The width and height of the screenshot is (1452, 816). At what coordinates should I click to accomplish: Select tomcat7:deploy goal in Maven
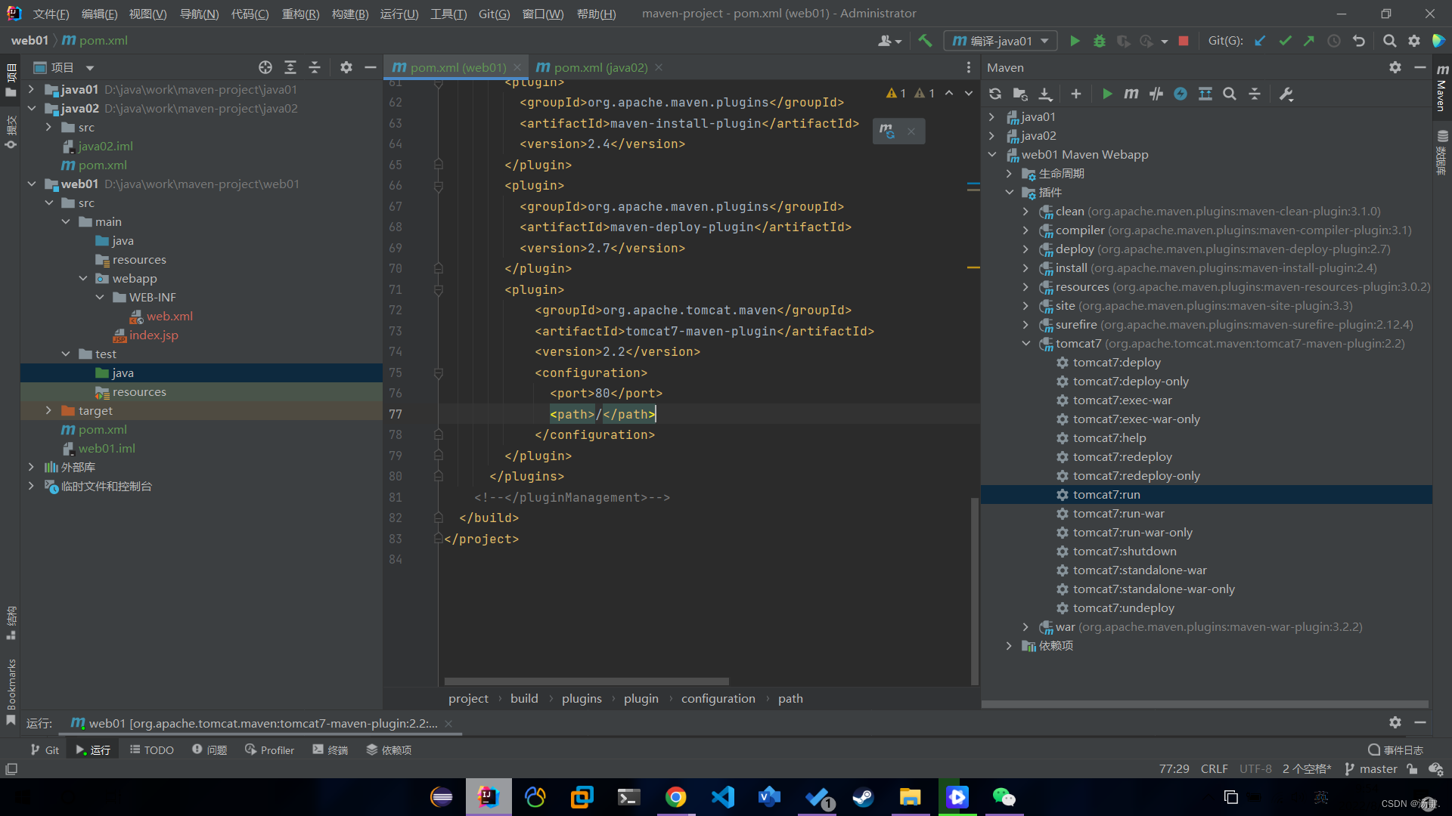point(1116,362)
